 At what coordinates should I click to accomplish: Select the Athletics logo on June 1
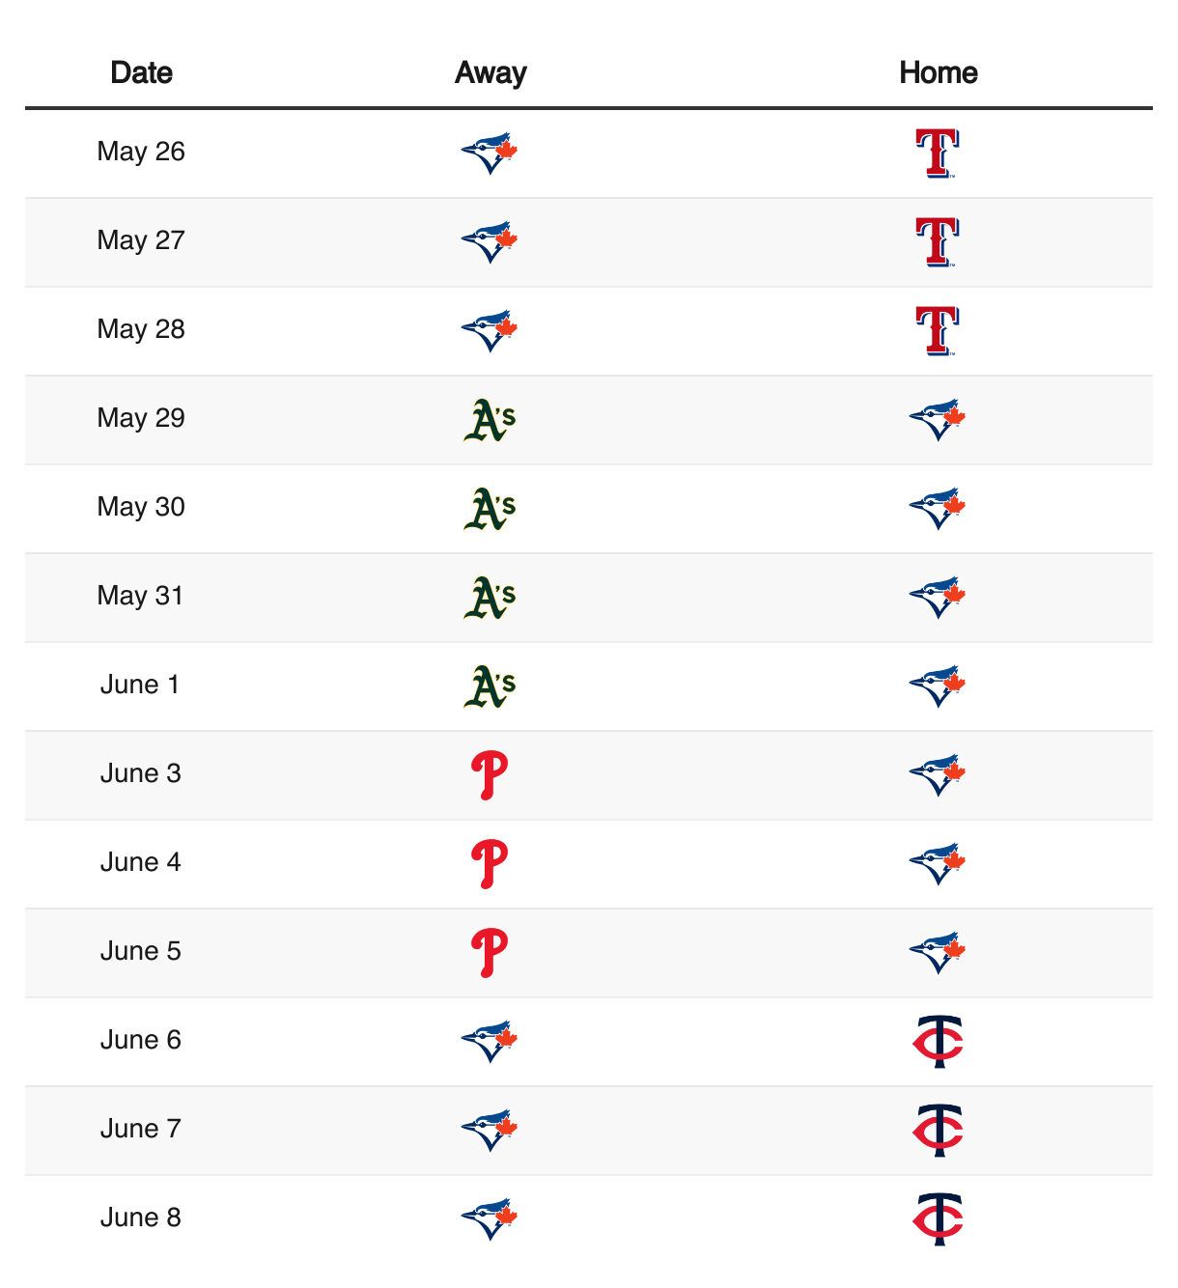(490, 686)
